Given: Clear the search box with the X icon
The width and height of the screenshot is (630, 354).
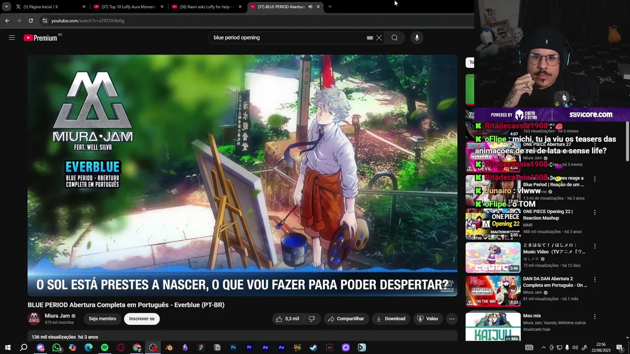Looking at the screenshot, I should (x=379, y=37).
